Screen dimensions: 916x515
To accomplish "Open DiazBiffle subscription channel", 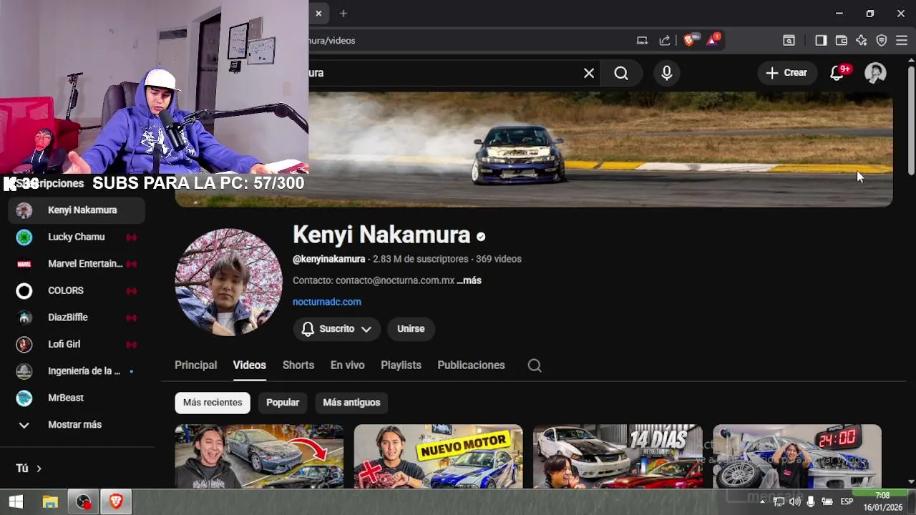I will point(77,318).
